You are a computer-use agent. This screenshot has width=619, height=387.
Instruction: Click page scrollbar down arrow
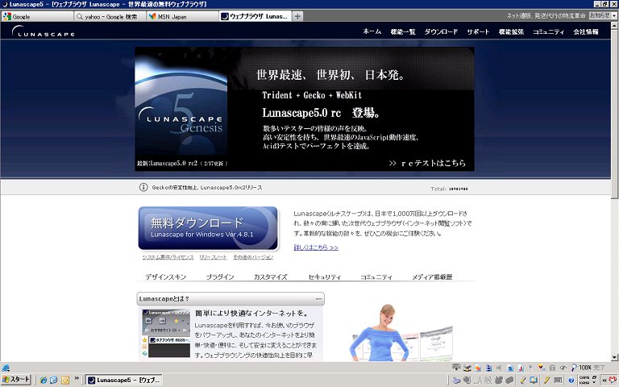coord(615,358)
